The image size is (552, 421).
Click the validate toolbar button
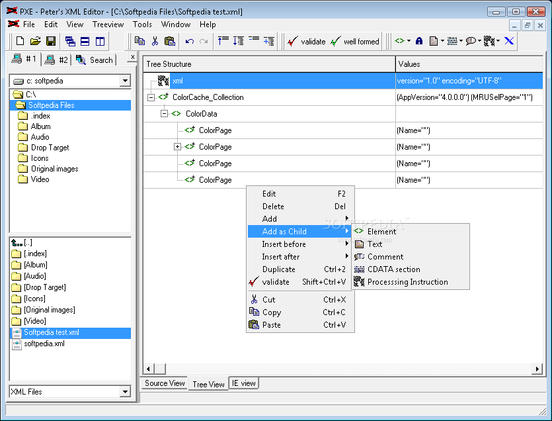(306, 42)
